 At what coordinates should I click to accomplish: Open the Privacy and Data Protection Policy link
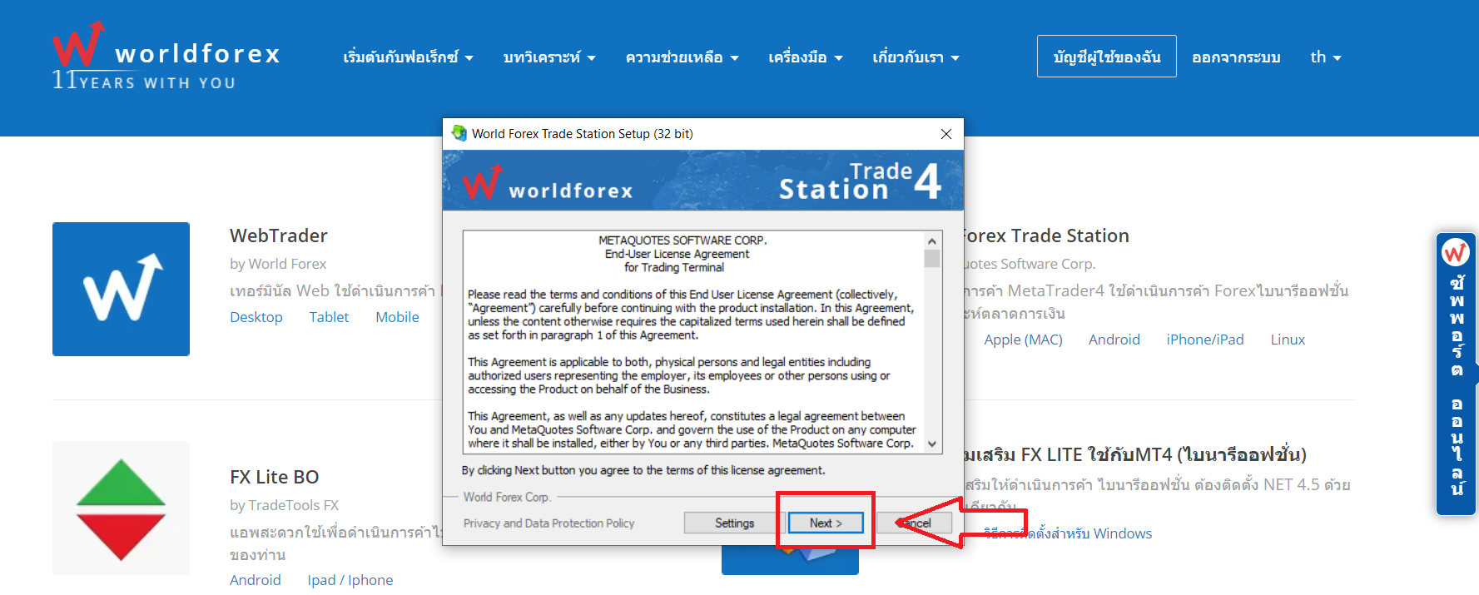[548, 523]
